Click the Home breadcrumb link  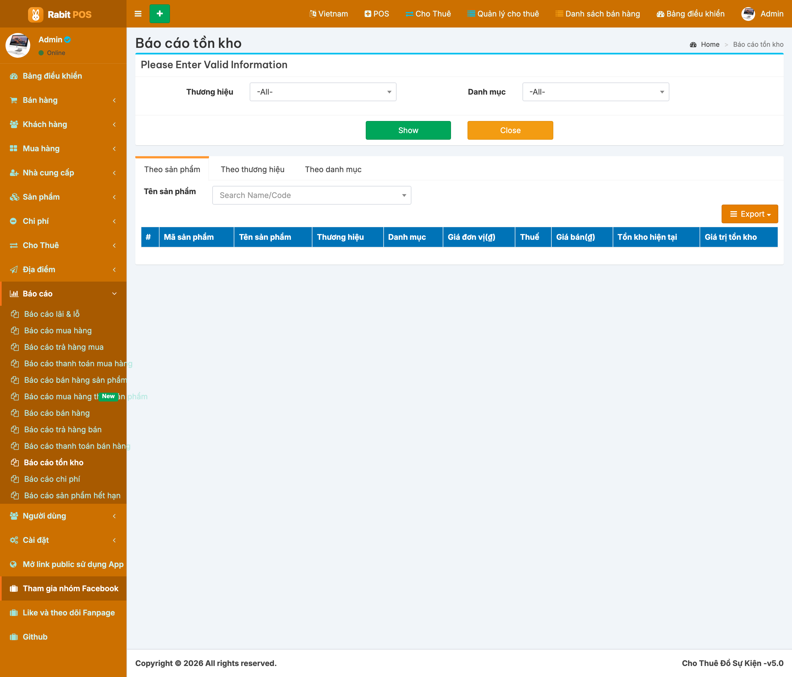pos(710,45)
